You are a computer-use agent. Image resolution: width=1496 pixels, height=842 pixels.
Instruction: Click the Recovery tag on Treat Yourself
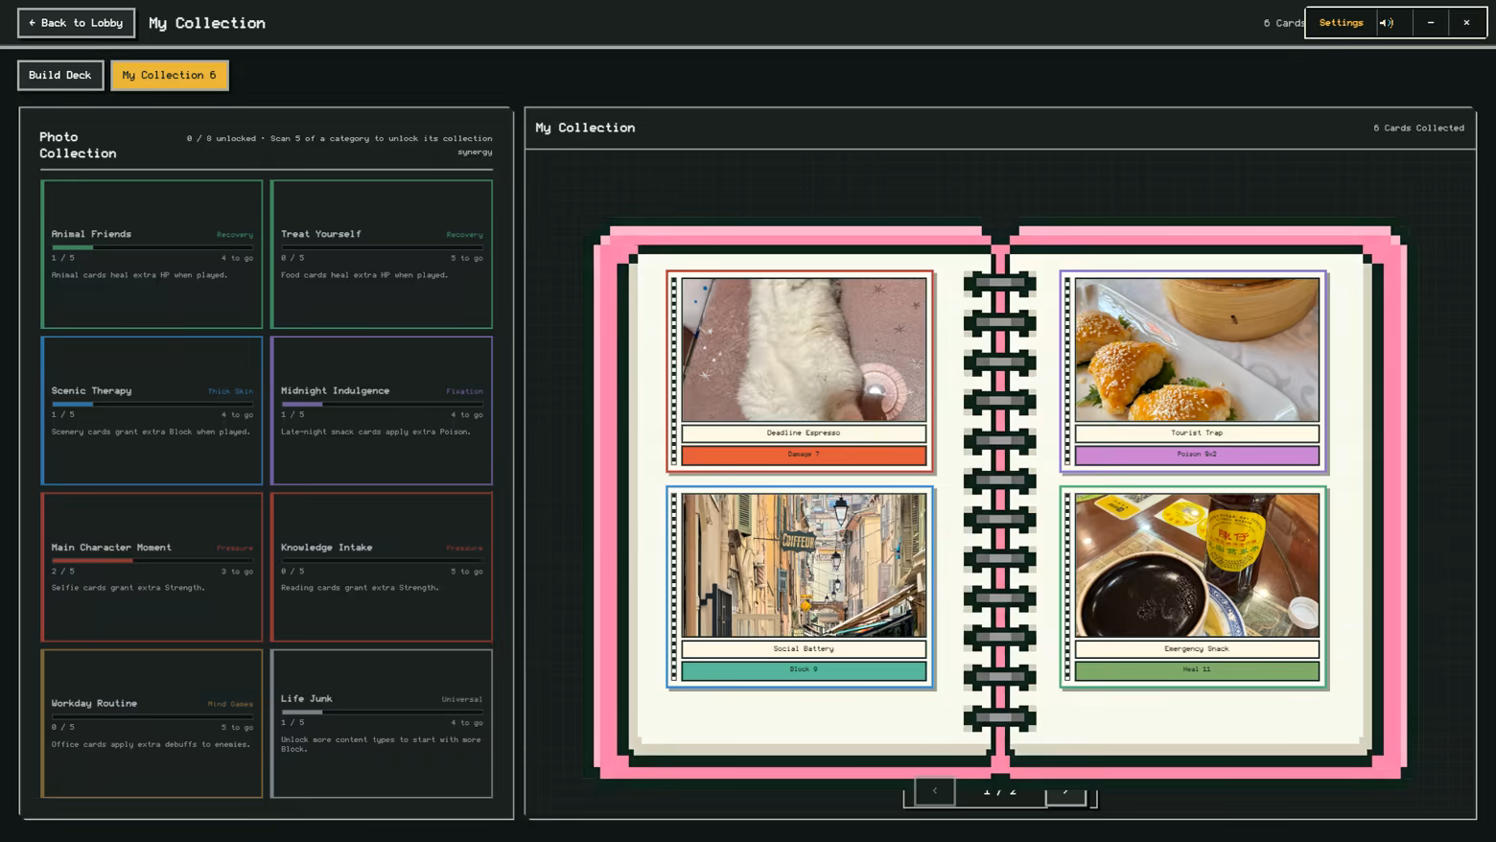(464, 235)
